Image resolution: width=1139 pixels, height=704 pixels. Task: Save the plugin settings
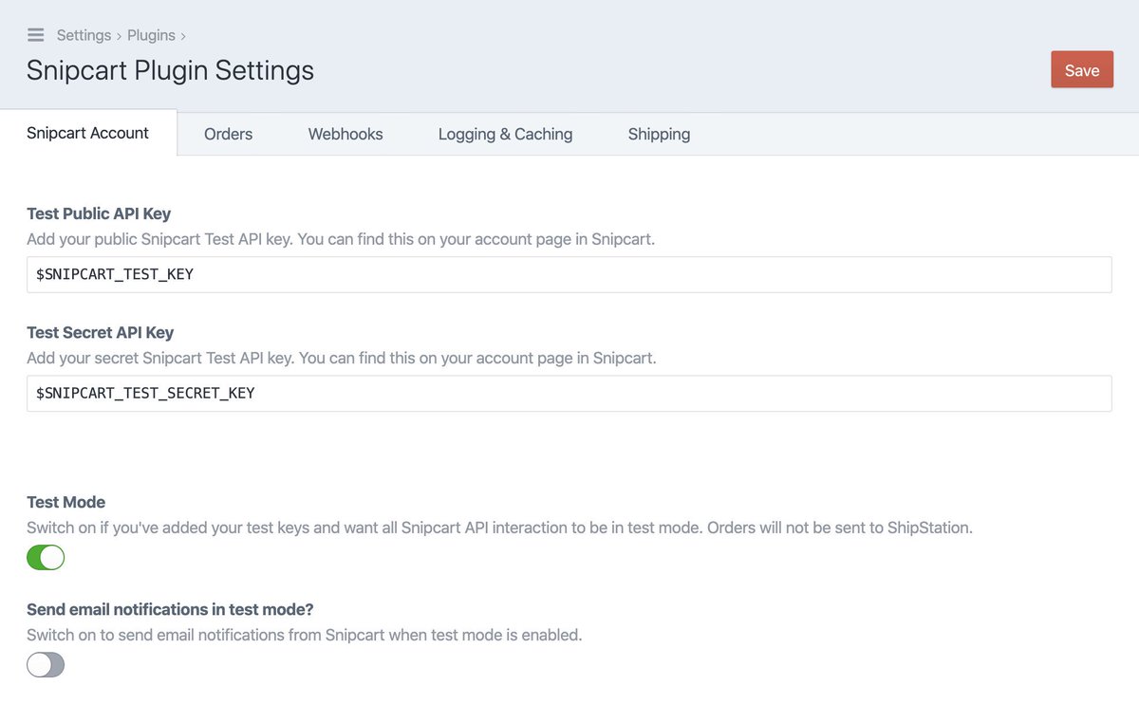1081,70
